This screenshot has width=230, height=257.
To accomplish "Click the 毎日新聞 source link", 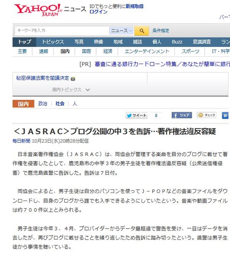I will [x=21, y=141].
